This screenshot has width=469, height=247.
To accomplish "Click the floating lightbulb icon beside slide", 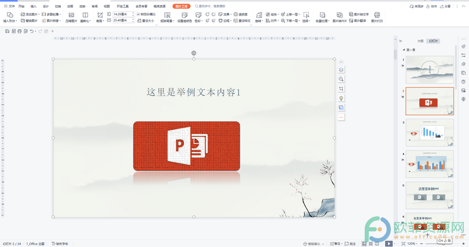I will click(341, 98).
